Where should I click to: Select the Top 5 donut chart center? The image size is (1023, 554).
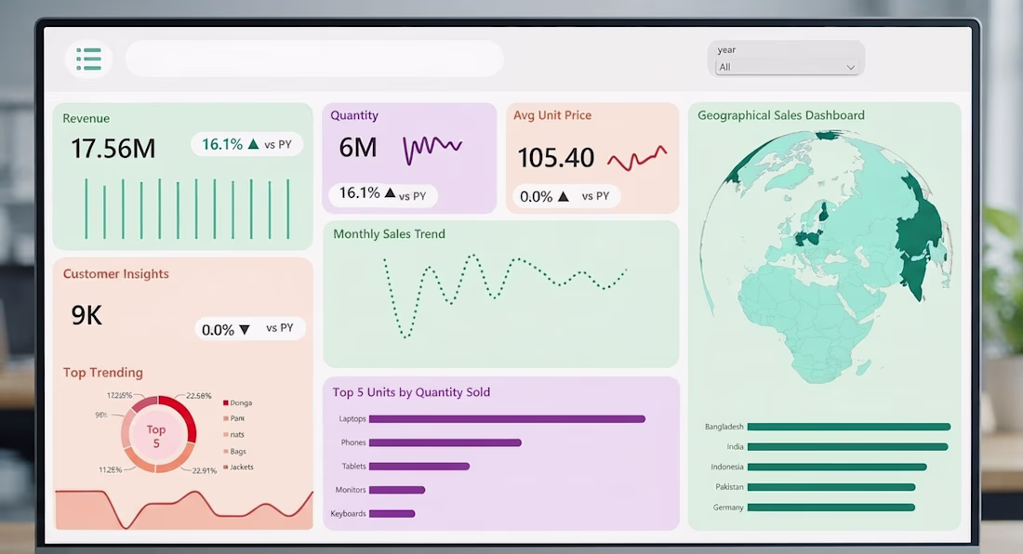pyautogui.click(x=156, y=435)
